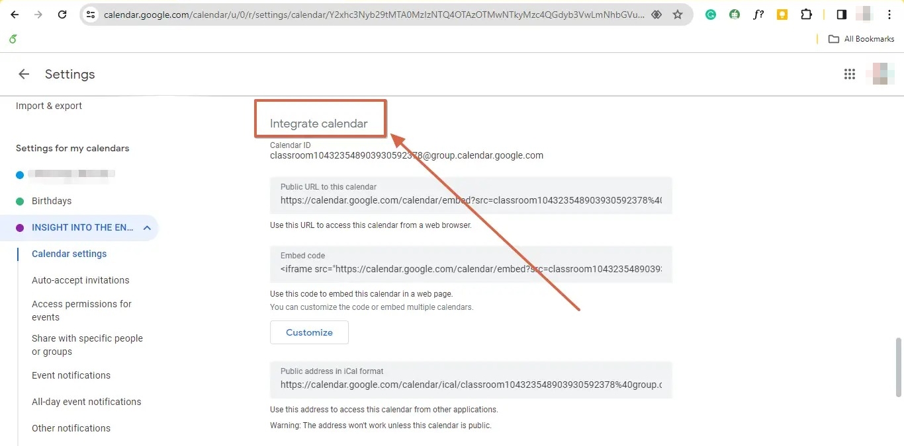The height and width of the screenshot is (446, 904).
Task: Click the page vertical scrollbar thumb
Action: (x=898, y=367)
